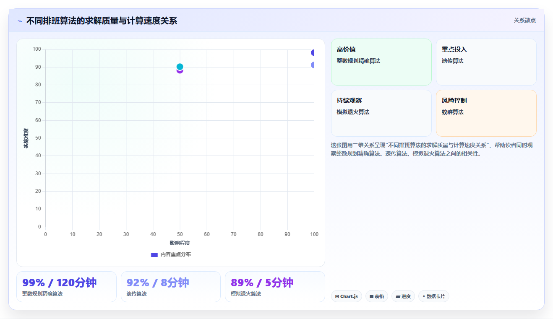
Task: Click the 影响程度 x-axis title
Action: [180, 243]
